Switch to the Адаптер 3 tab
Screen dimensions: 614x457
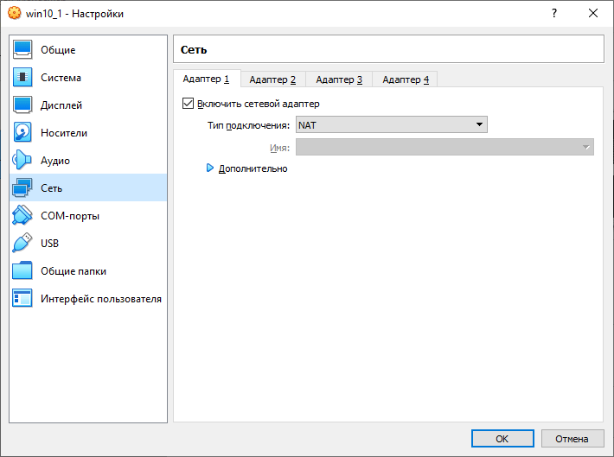(339, 79)
